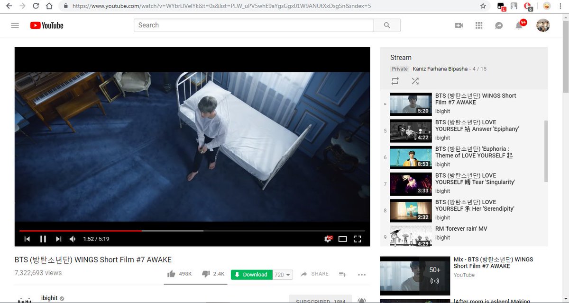Bookmark this page with the star icon
Screen dimensions: 569x303
tap(483, 6)
